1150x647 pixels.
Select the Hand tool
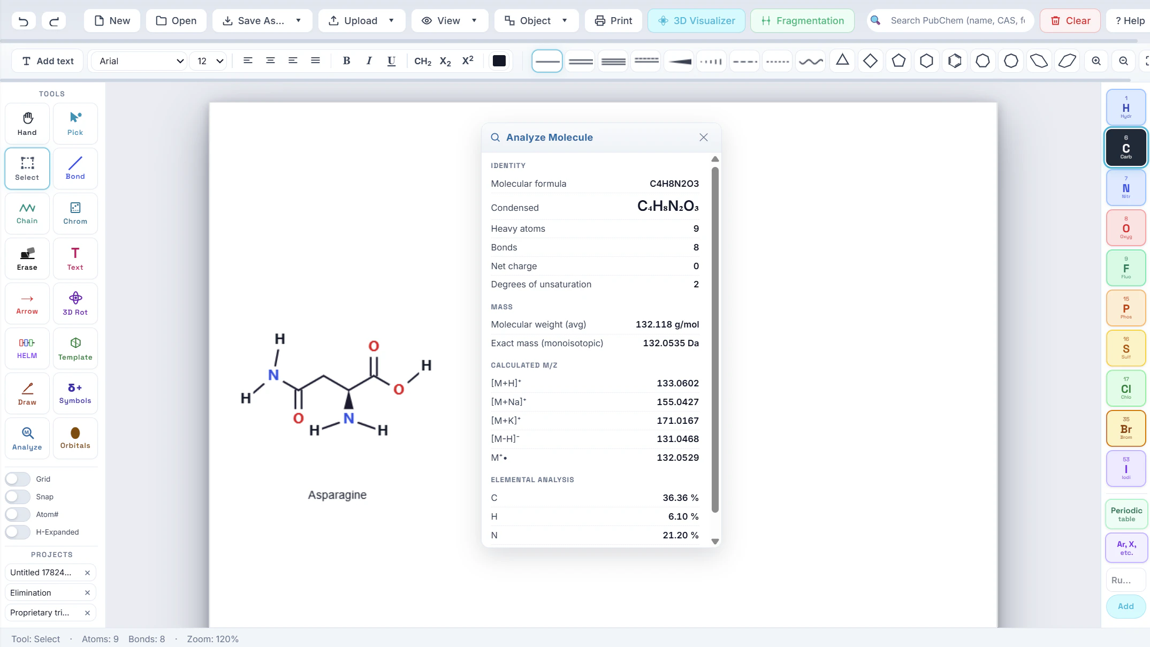[x=27, y=124]
